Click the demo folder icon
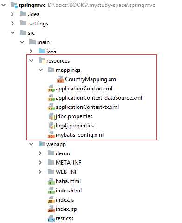This screenshot has height=223, width=182. pos(51,153)
